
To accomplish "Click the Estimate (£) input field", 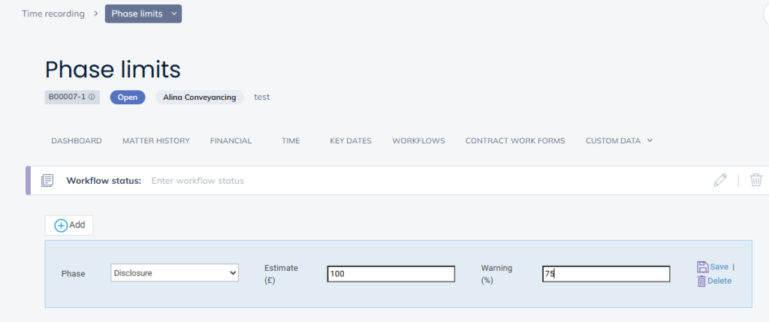I will click(x=391, y=274).
